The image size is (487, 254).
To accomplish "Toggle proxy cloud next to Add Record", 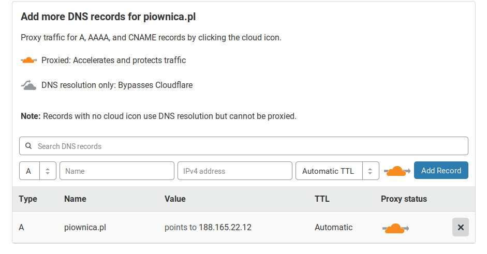I will point(397,171).
